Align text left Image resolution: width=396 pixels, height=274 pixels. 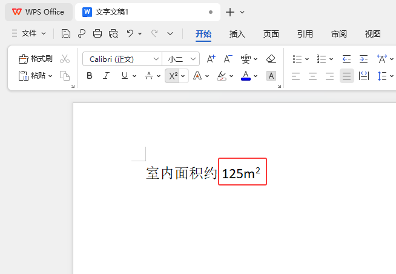tap(295, 76)
